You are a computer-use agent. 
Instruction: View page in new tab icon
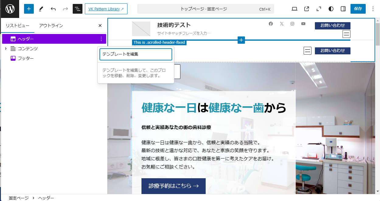pyautogui.click(x=307, y=9)
